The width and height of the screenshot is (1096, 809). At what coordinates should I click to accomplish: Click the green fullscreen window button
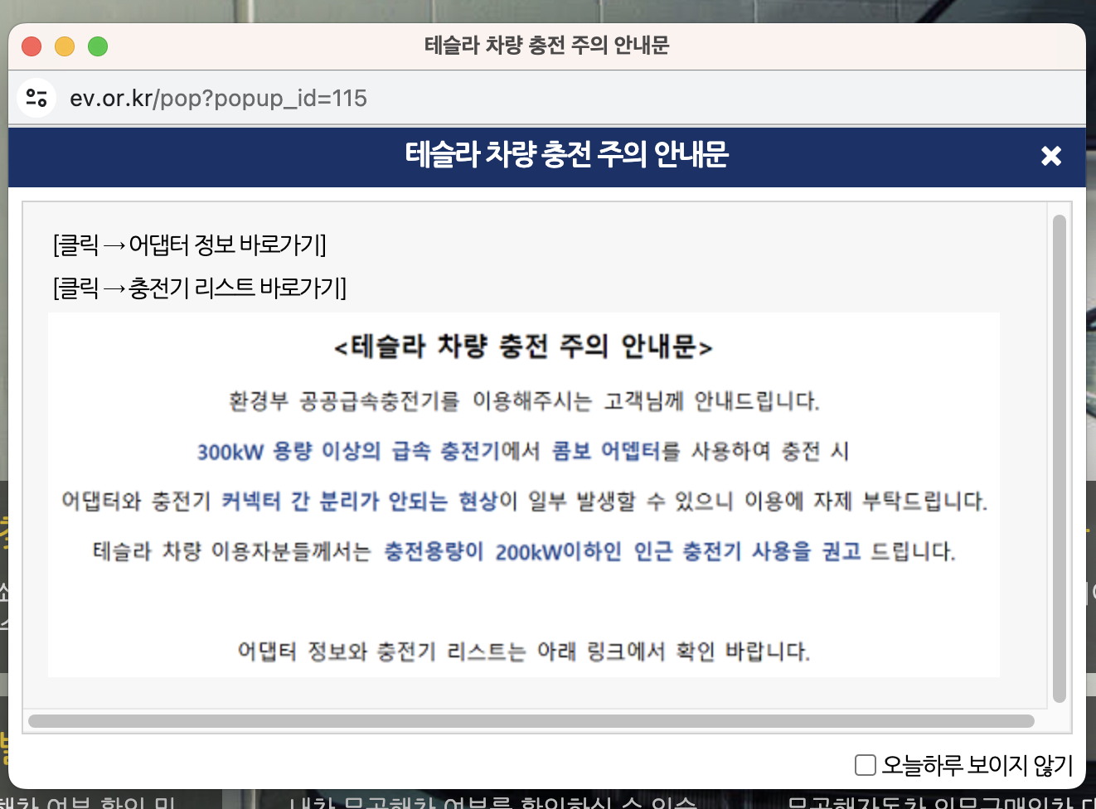point(98,46)
